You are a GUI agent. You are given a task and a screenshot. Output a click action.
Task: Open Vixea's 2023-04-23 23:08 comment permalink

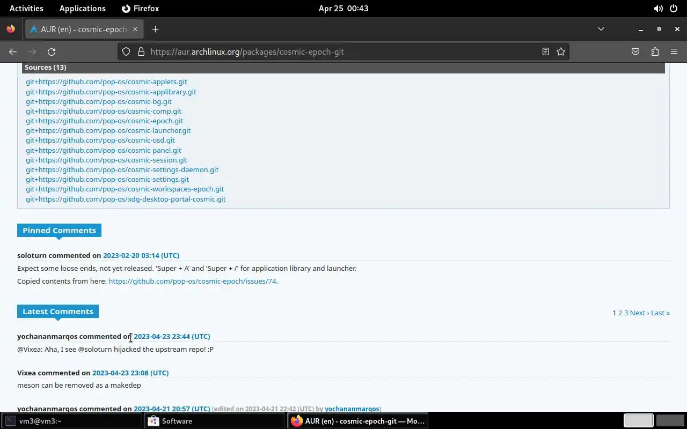coord(130,373)
